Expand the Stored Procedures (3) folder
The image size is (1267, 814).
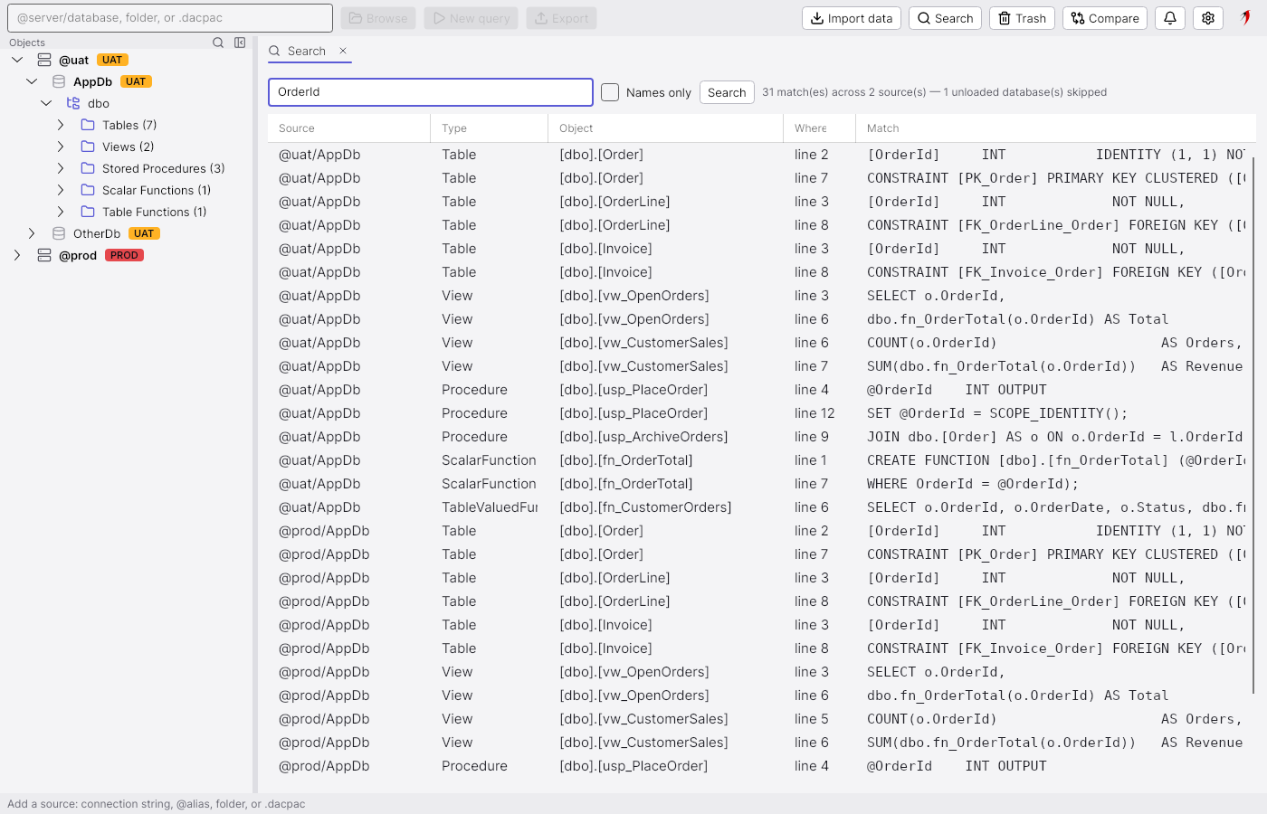tap(61, 168)
